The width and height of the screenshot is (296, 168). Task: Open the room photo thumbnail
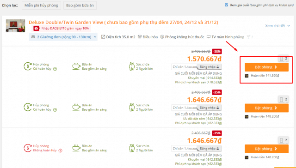pos(15,26)
